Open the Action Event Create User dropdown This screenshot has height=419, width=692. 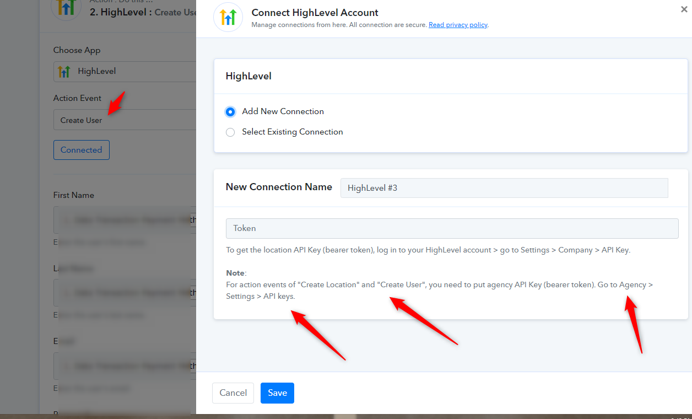click(x=125, y=120)
